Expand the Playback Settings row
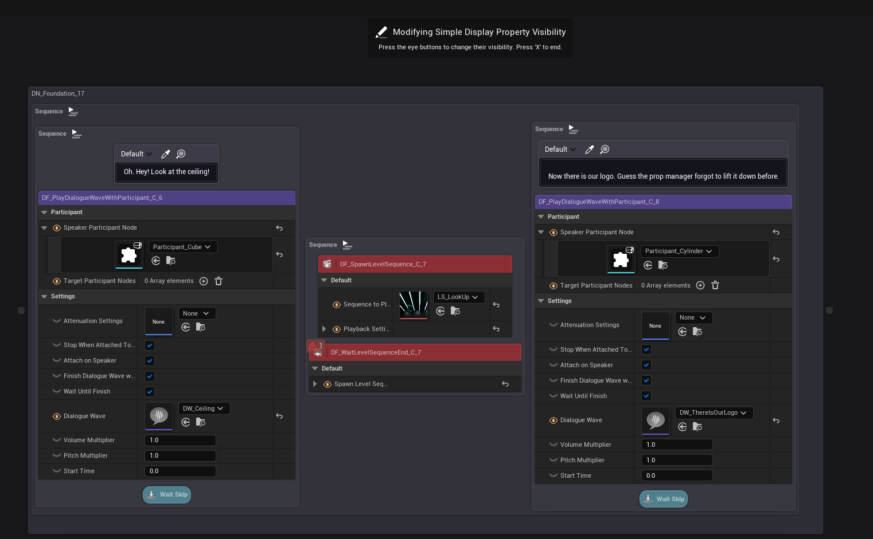Image resolution: width=873 pixels, height=539 pixels. click(324, 329)
